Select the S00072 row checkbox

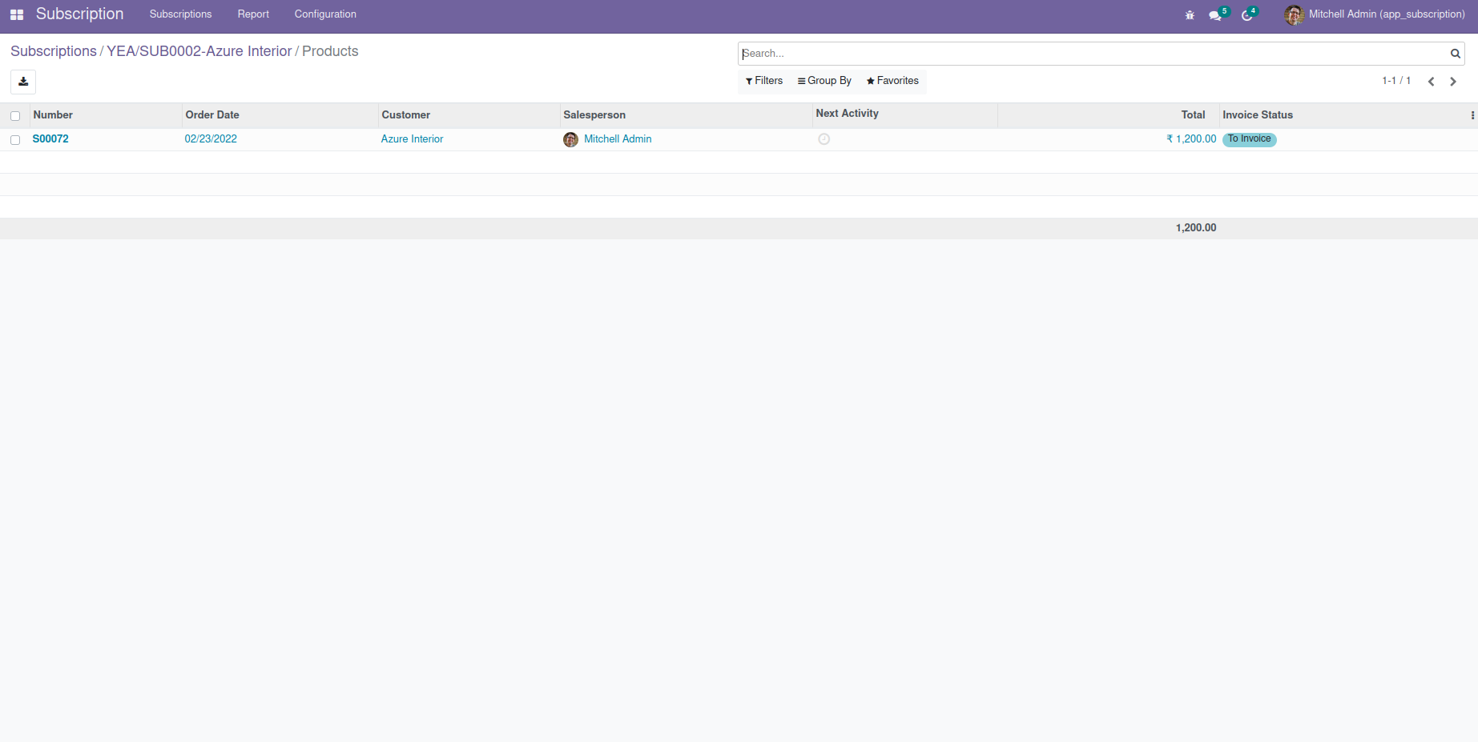point(15,140)
